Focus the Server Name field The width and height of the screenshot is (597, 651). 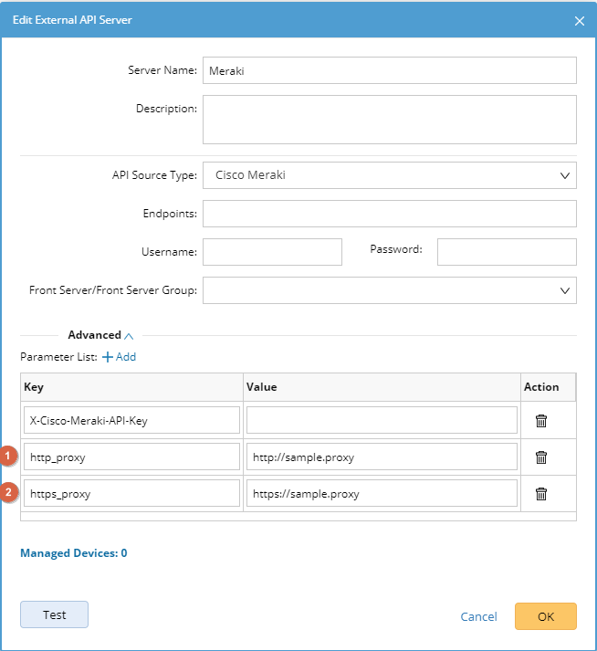point(390,70)
